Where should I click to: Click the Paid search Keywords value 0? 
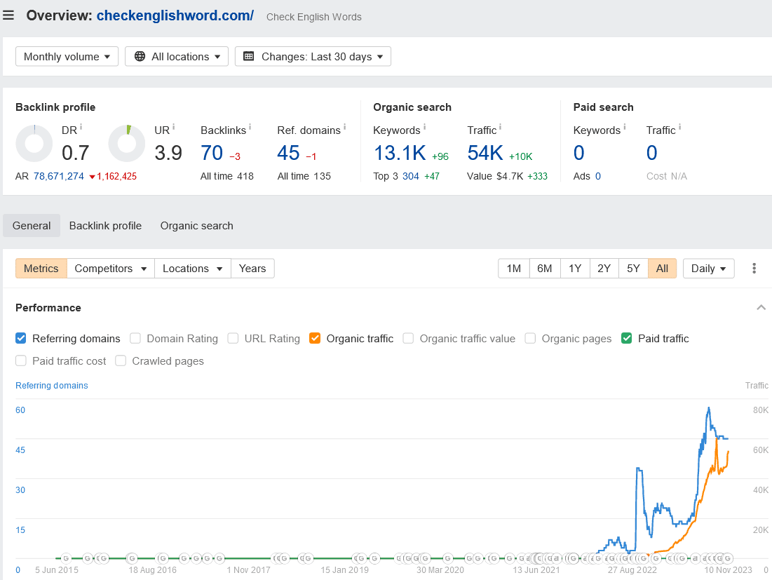tap(579, 153)
